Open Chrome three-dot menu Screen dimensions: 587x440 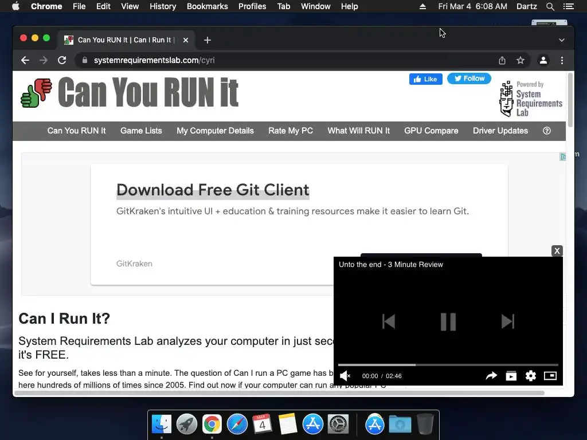tap(562, 60)
